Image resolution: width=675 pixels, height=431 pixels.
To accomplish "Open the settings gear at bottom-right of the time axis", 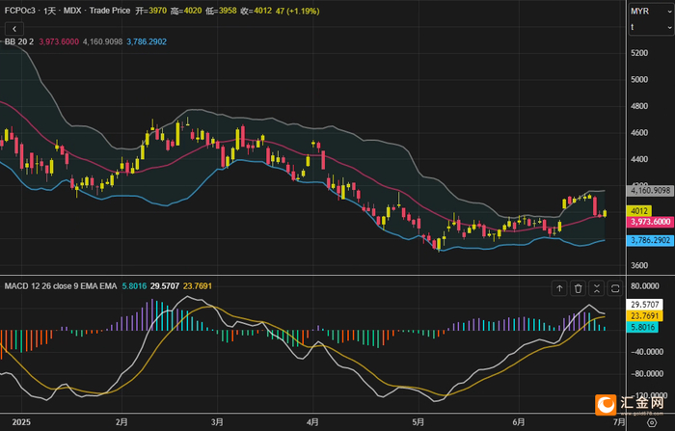I will (650, 421).
